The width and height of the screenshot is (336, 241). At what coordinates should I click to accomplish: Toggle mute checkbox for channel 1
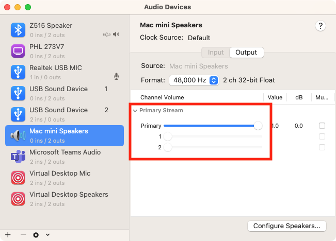point(322,136)
